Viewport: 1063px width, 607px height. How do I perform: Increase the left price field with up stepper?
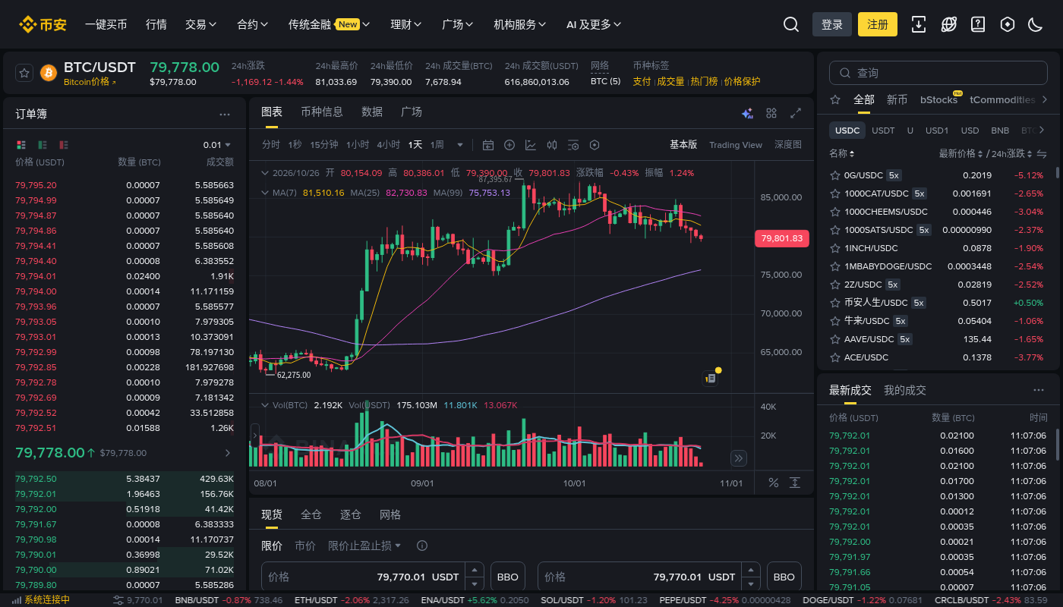475,570
